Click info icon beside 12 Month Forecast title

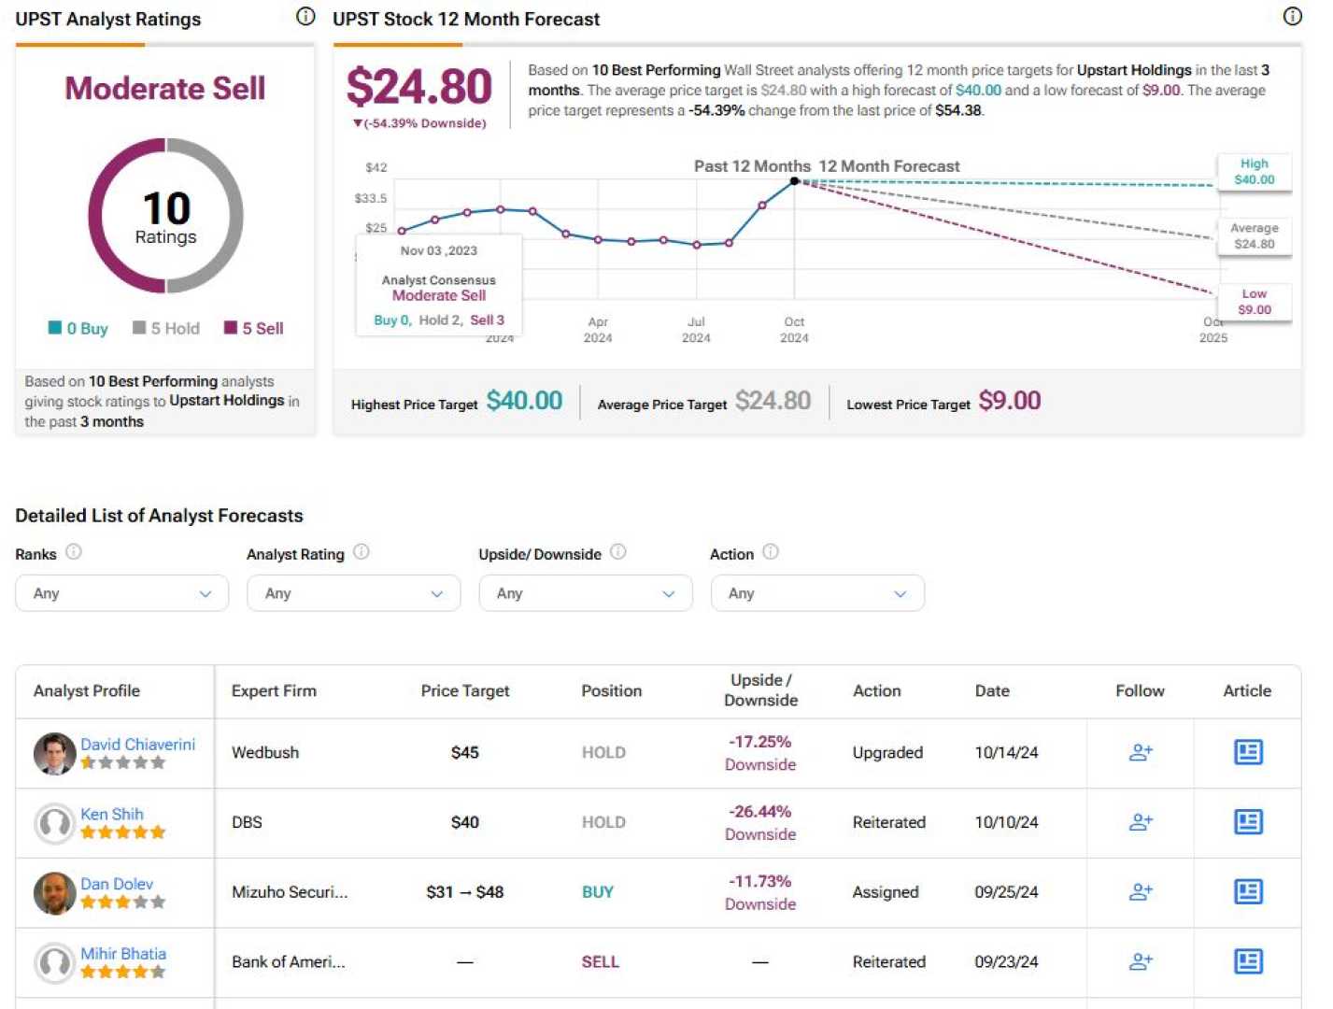pos(1293,16)
